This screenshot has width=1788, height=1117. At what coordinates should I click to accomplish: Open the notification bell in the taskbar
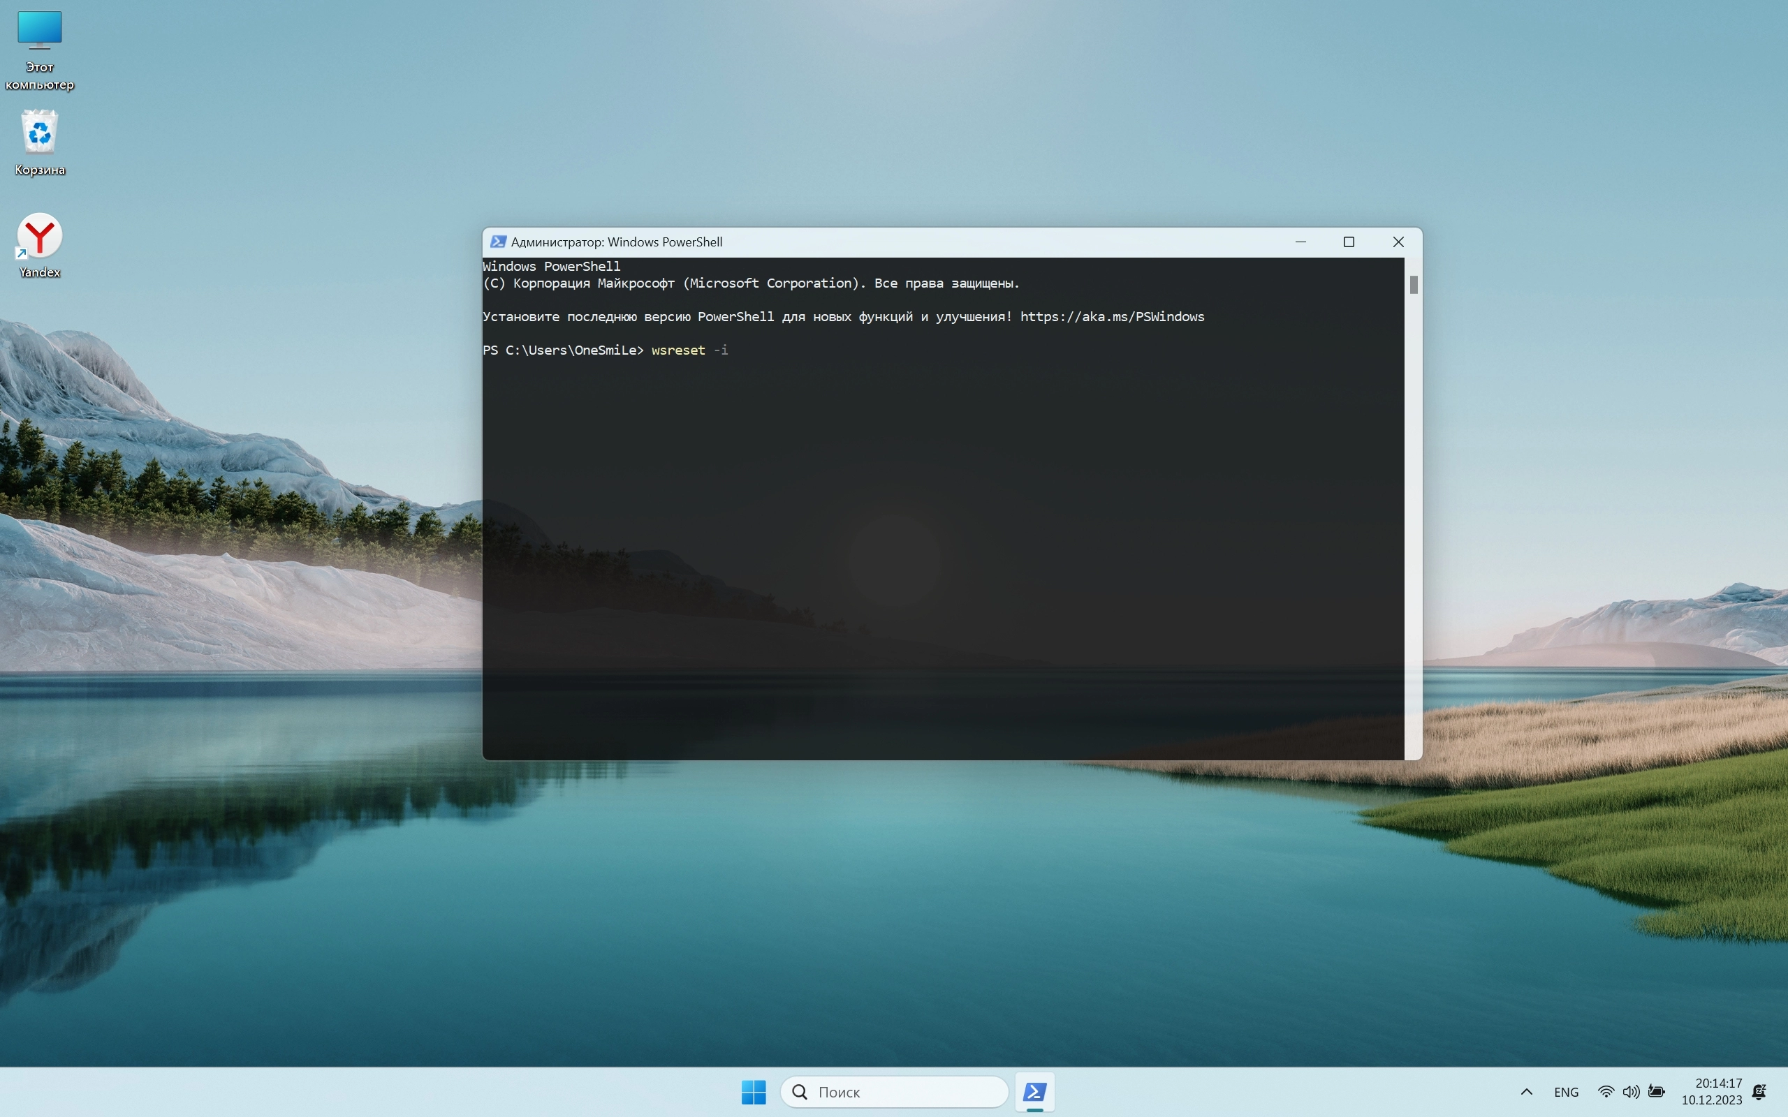coord(1759,1091)
